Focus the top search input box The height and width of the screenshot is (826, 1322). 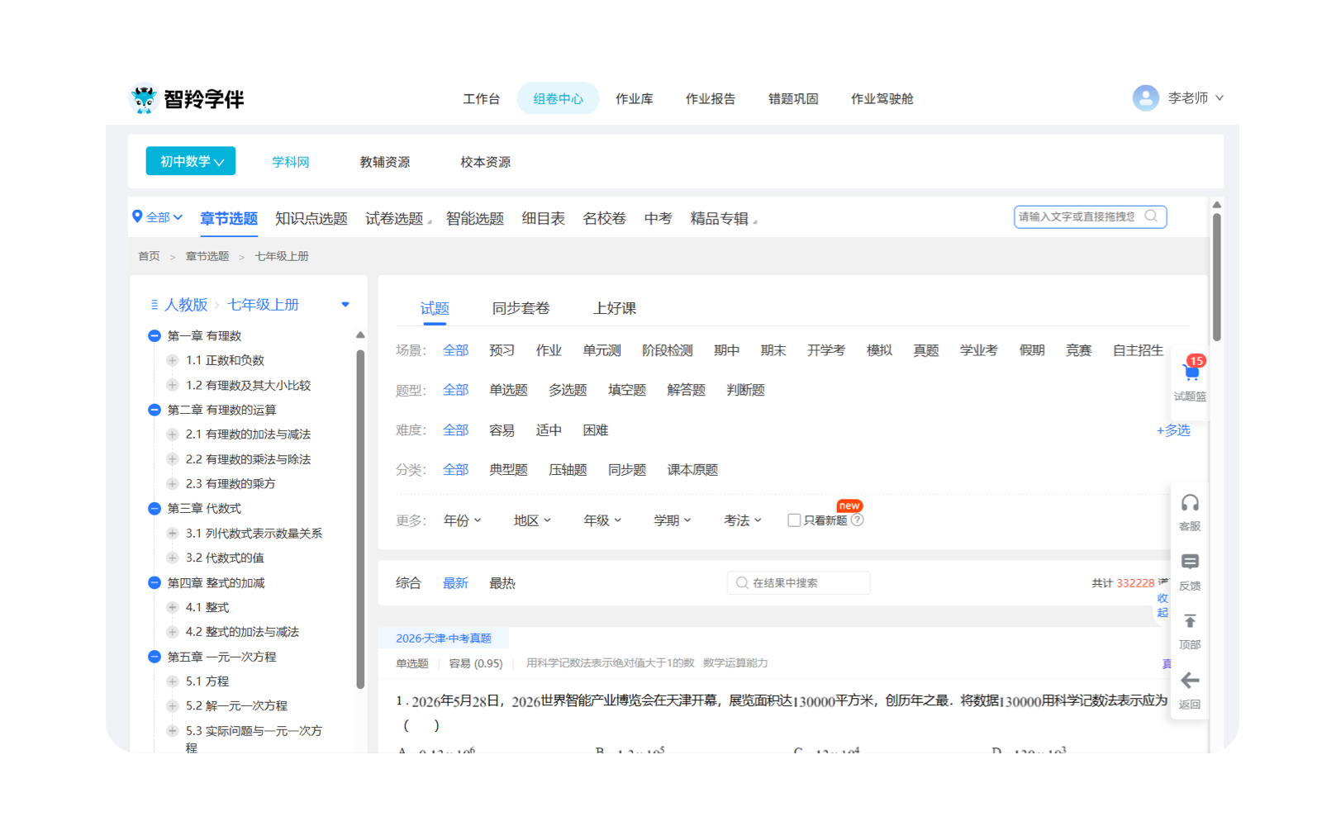pyautogui.click(x=1090, y=216)
